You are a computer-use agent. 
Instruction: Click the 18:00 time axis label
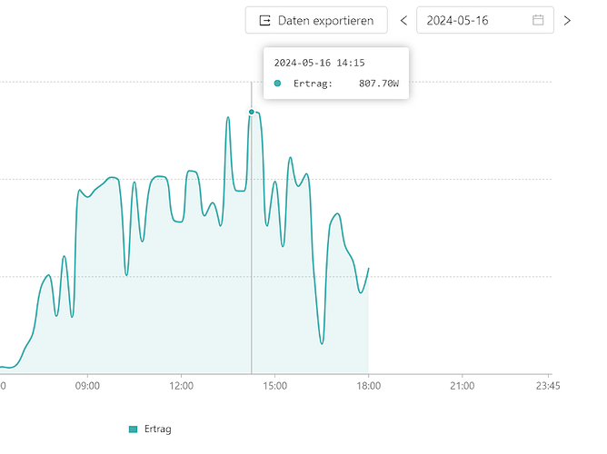368,386
